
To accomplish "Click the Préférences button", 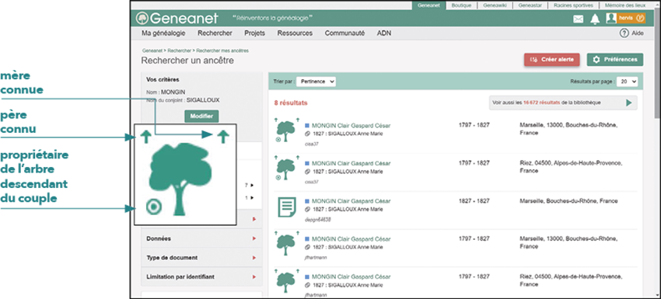I will [615, 59].
